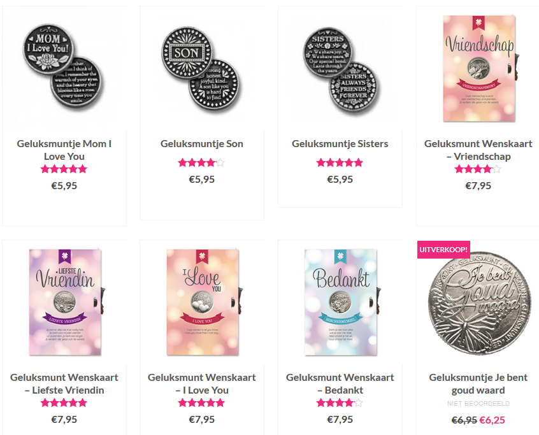Image resolution: width=539 pixels, height=435 pixels.
Task: Open Geluksmunt Wenskaart – Vriendschap title link
Action: 478,150
